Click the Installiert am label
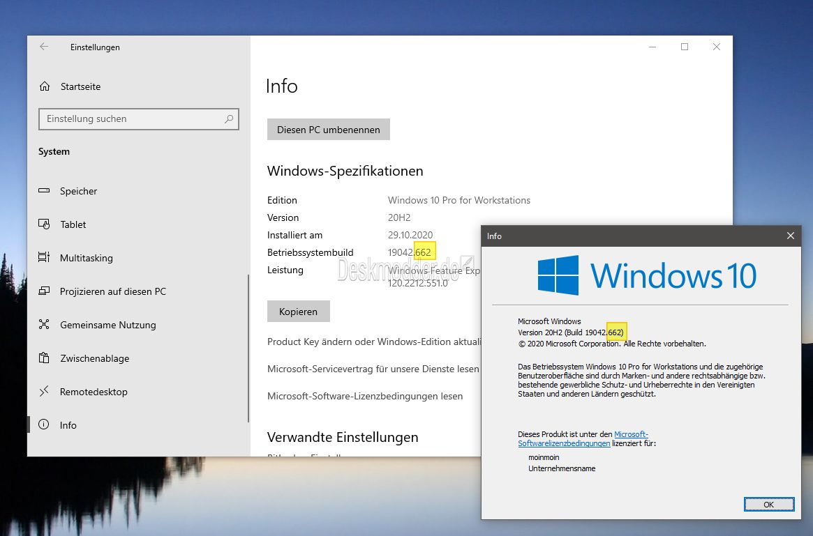This screenshot has height=536, width=813. [294, 235]
